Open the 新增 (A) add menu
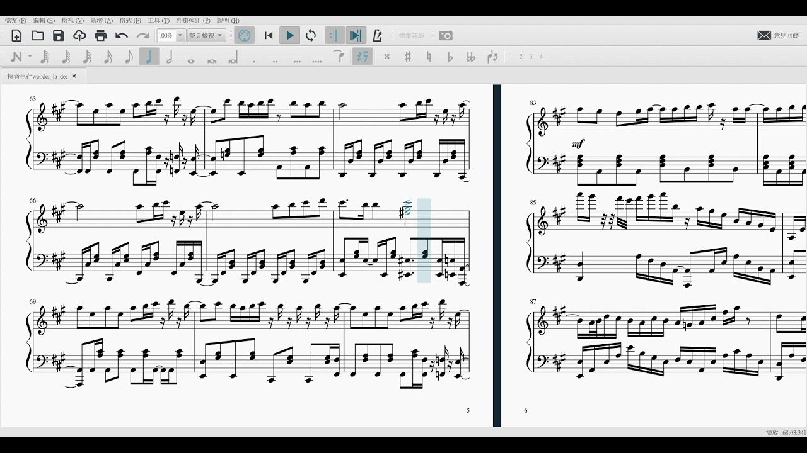Viewport: 807px width, 453px height. pyautogui.click(x=102, y=20)
